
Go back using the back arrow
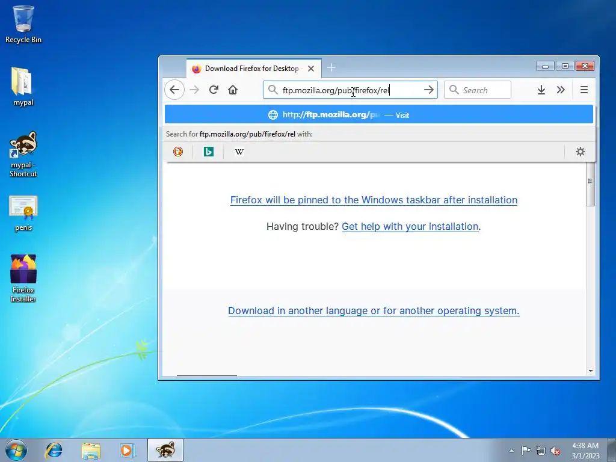(174, 90)
